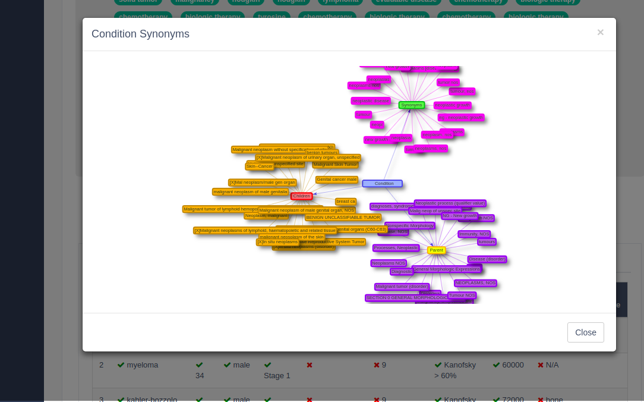Screen dimensions: 644x402
Task: Click the purple 'tumours' parent node
Action: (x=487, y=241)
